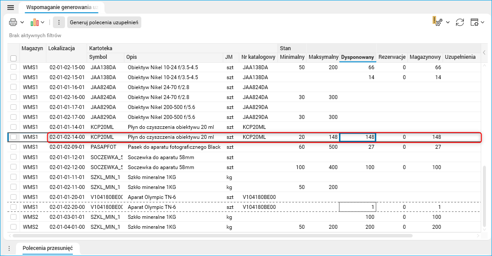
Task: Sort by the Dysponowany column header
Action: click(x=357, y=58)
